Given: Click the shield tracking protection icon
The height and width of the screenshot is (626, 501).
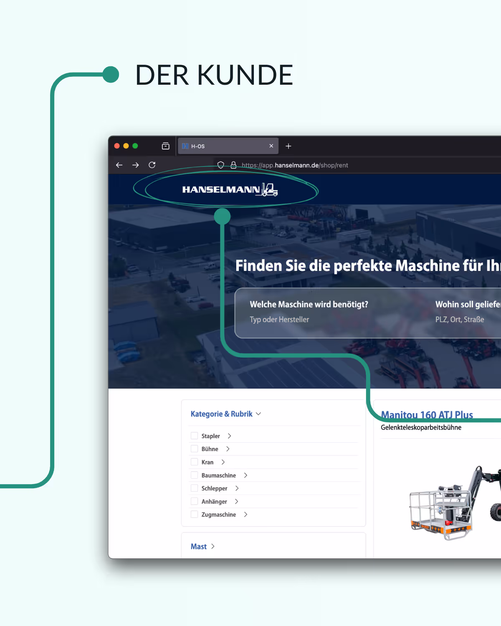Looking at the screenshot, I should coord(221,165).
